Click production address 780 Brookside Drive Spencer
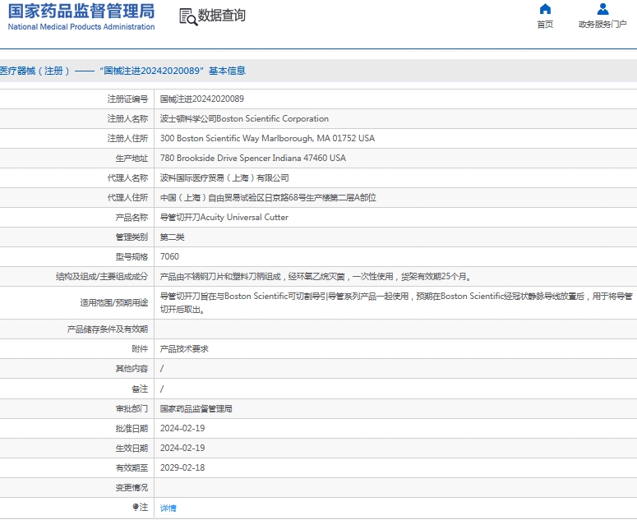This screenshot has height=520, width=637. point(252,158)
